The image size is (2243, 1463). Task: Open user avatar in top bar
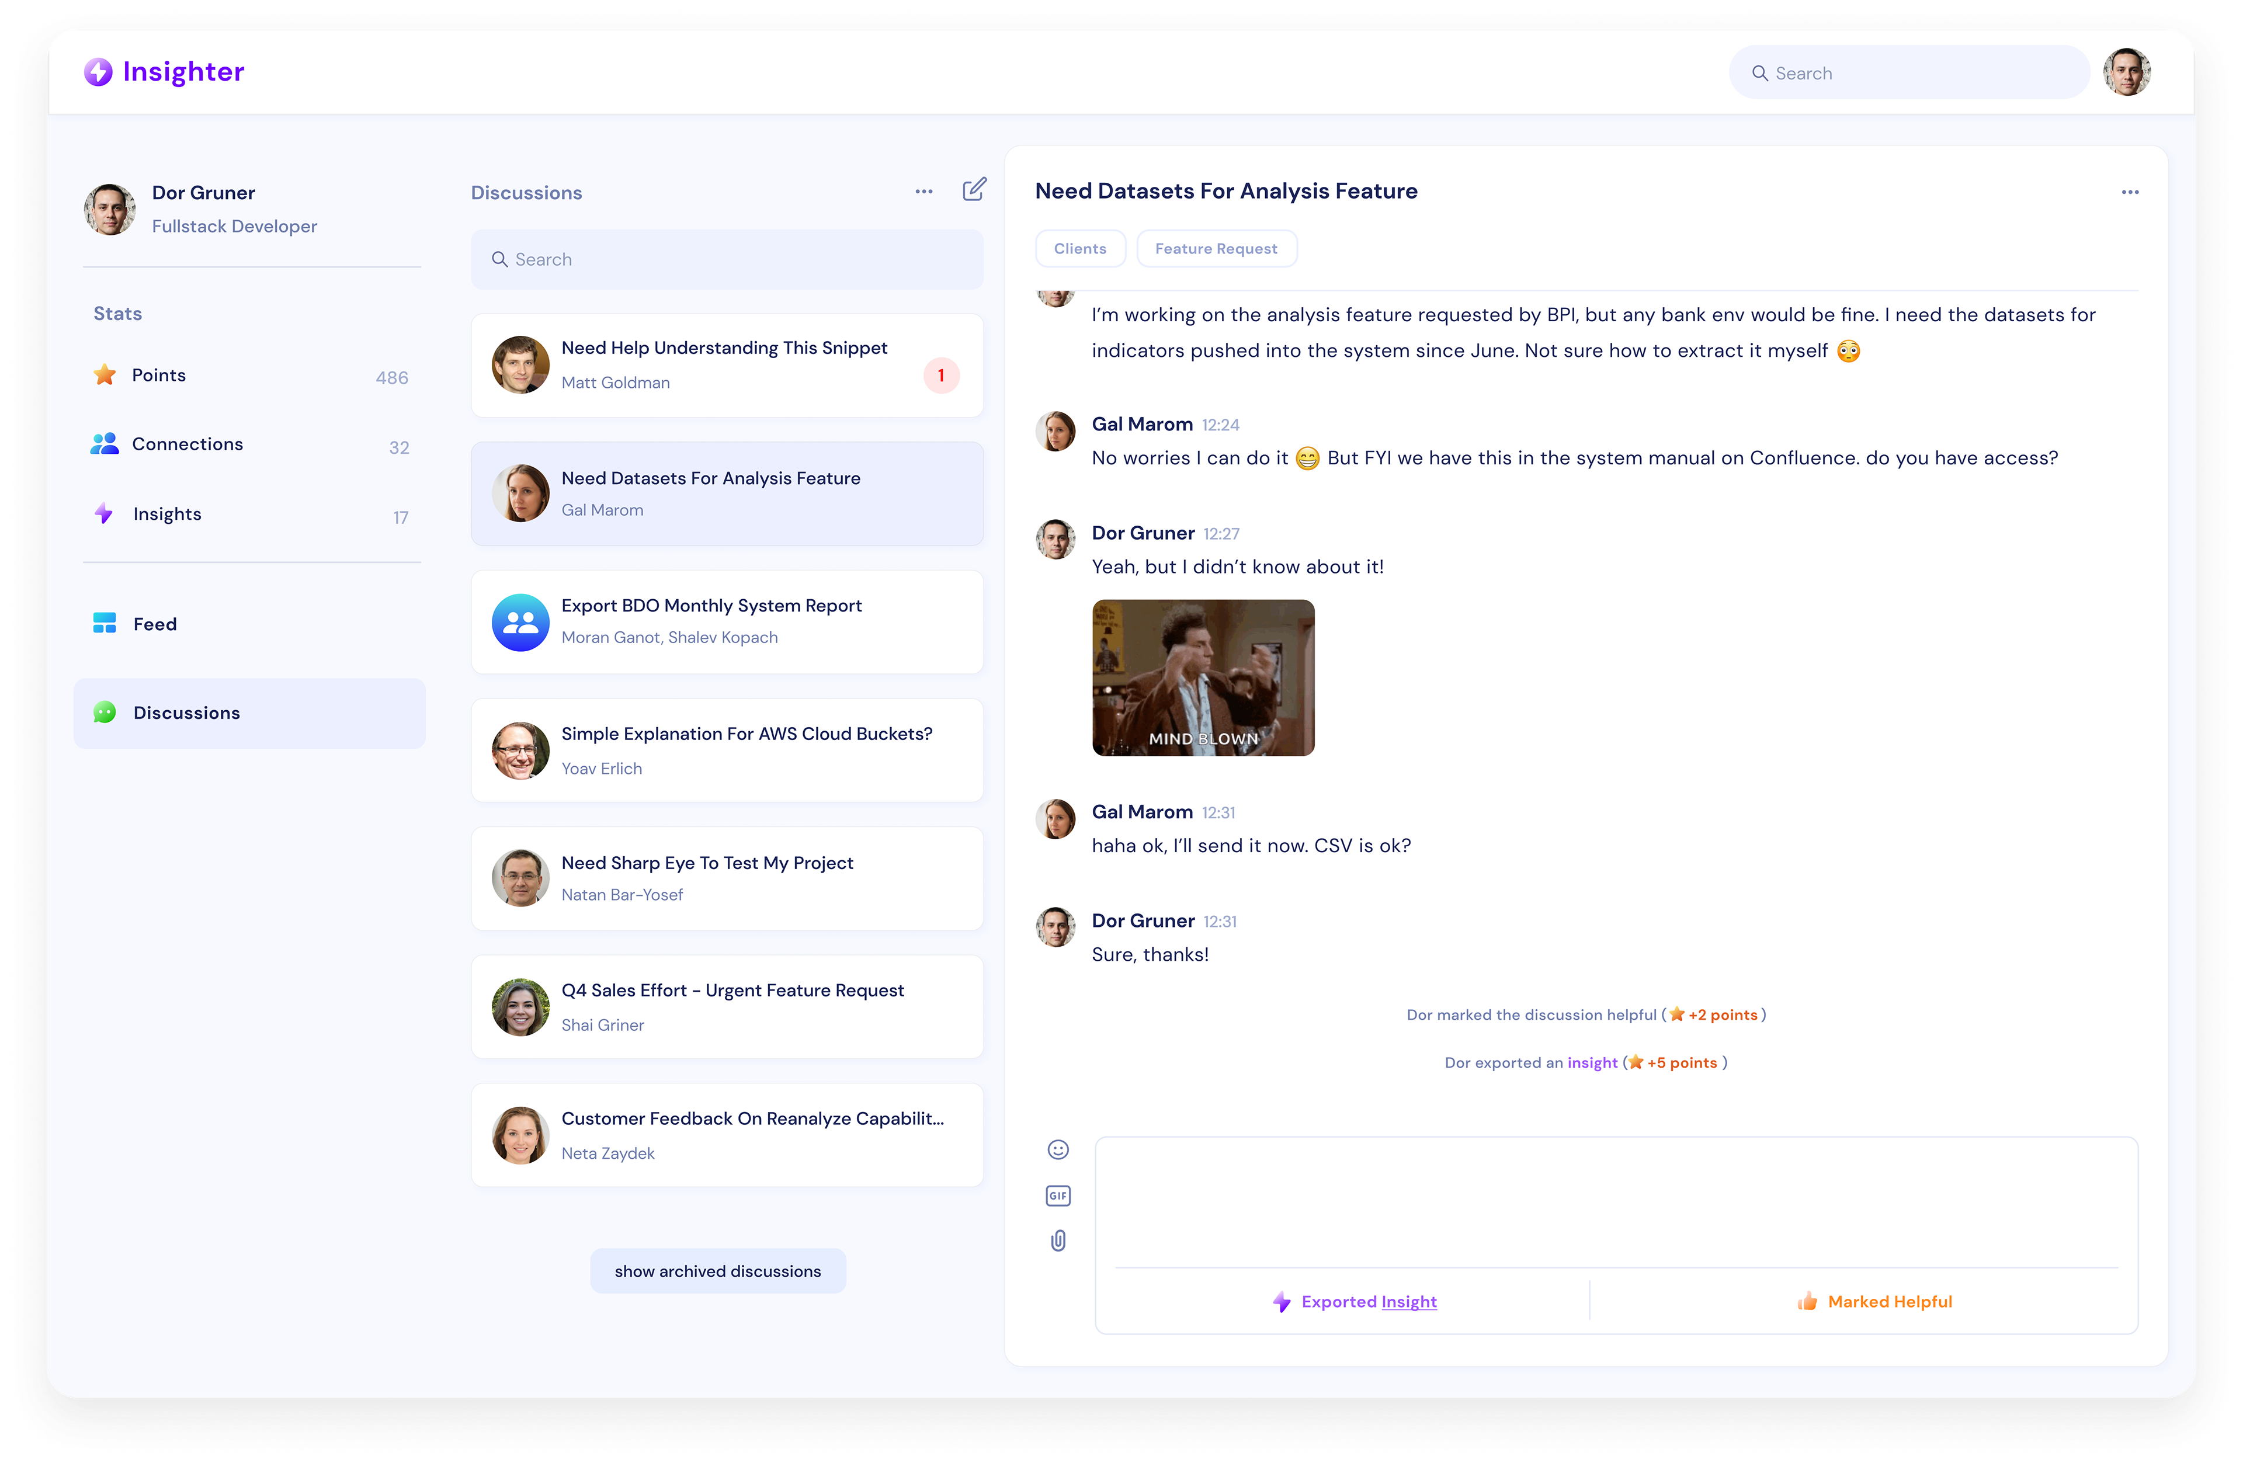tap(2126, 72)
